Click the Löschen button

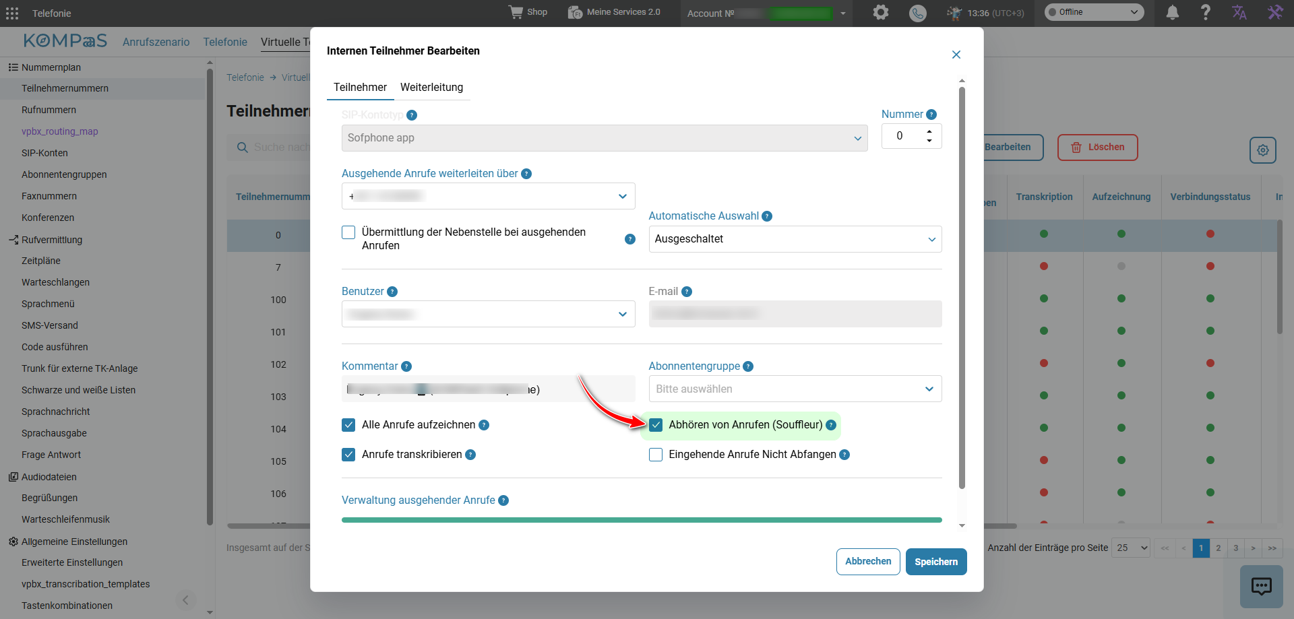(1098, 148)
